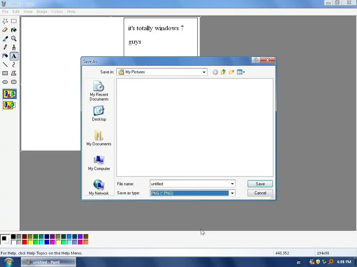
Task: Expand the Save in folder dropdown
Action: coord(204,72)
